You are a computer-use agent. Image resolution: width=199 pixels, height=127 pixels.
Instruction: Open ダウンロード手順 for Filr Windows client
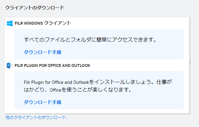pos(42,52)
